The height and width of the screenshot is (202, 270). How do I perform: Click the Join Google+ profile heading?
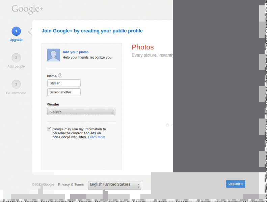coord(92,31)
